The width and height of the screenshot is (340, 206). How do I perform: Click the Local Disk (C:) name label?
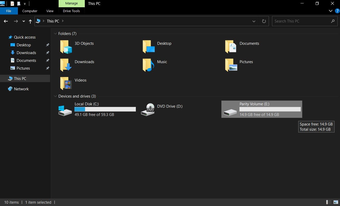[87, 104]
